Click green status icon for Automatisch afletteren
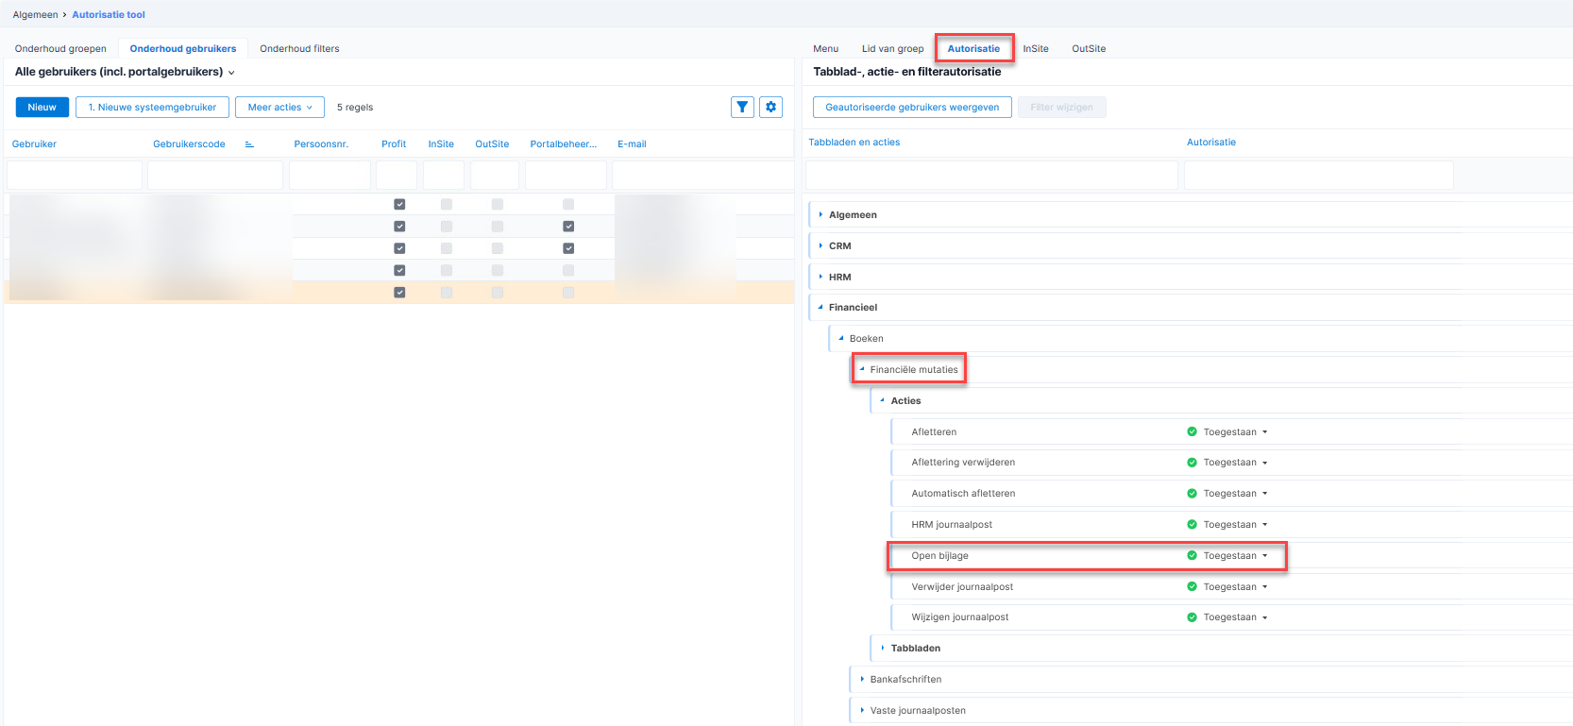Viewport: 1573px width, 726px height. tap(1192, 494)
